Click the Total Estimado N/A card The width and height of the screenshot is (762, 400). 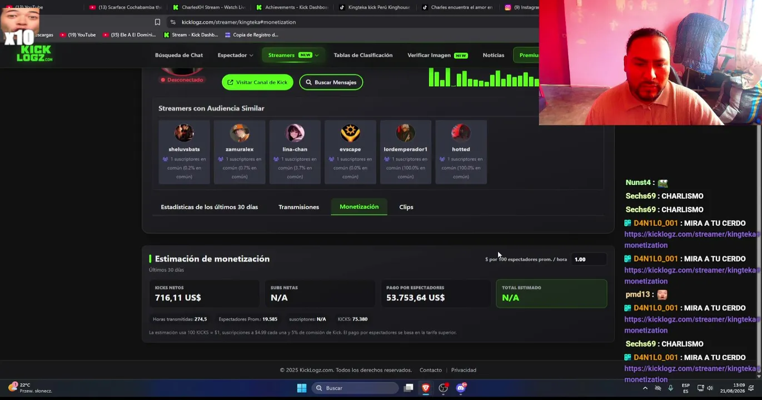[551, 293]
